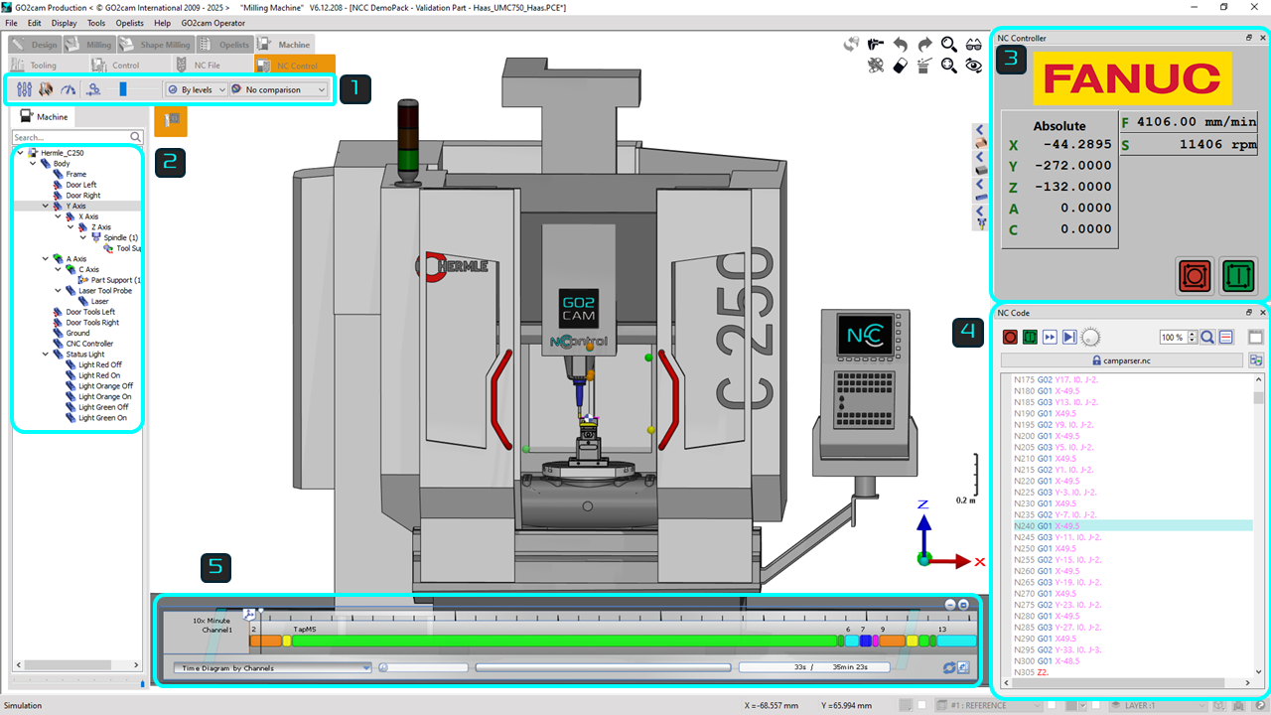Click the magnifier search icon in NC Code panel
The width and height of the screenshot is (1271, 715).
1207,338
